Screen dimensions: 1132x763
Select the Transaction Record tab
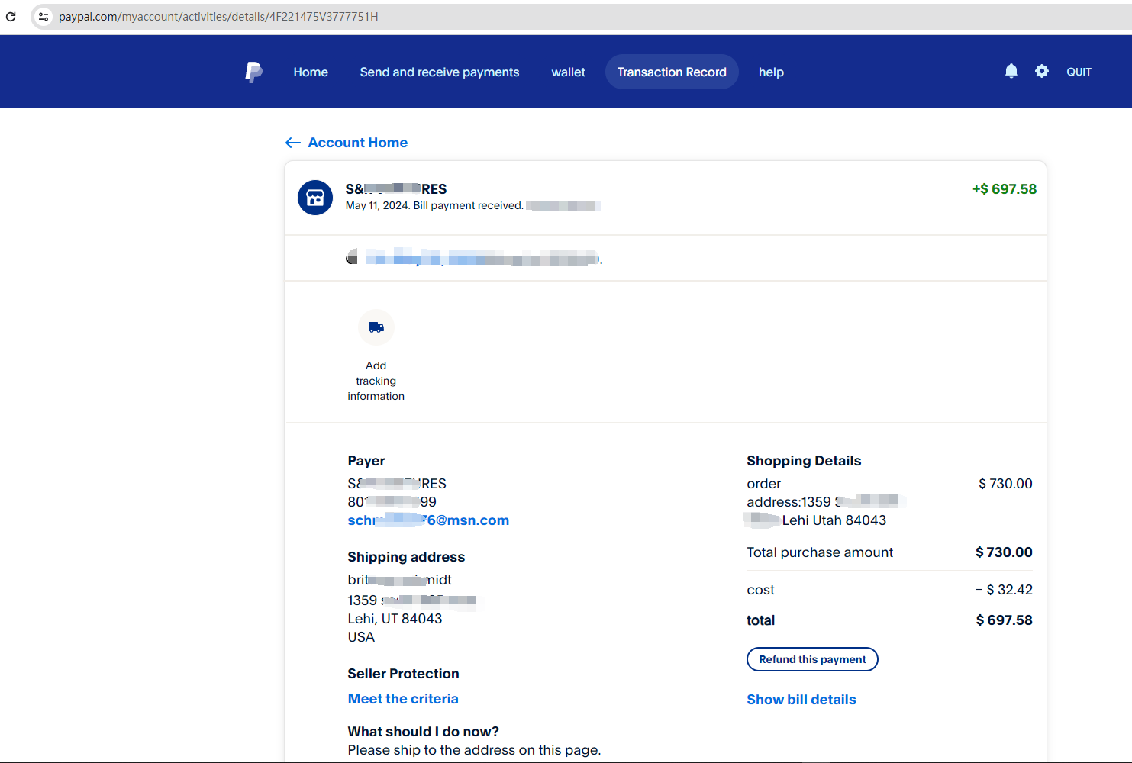(x=671, y=72)
